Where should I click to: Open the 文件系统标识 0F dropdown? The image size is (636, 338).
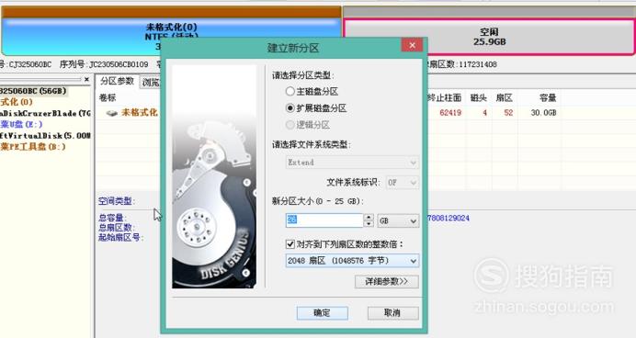(402, 183)
